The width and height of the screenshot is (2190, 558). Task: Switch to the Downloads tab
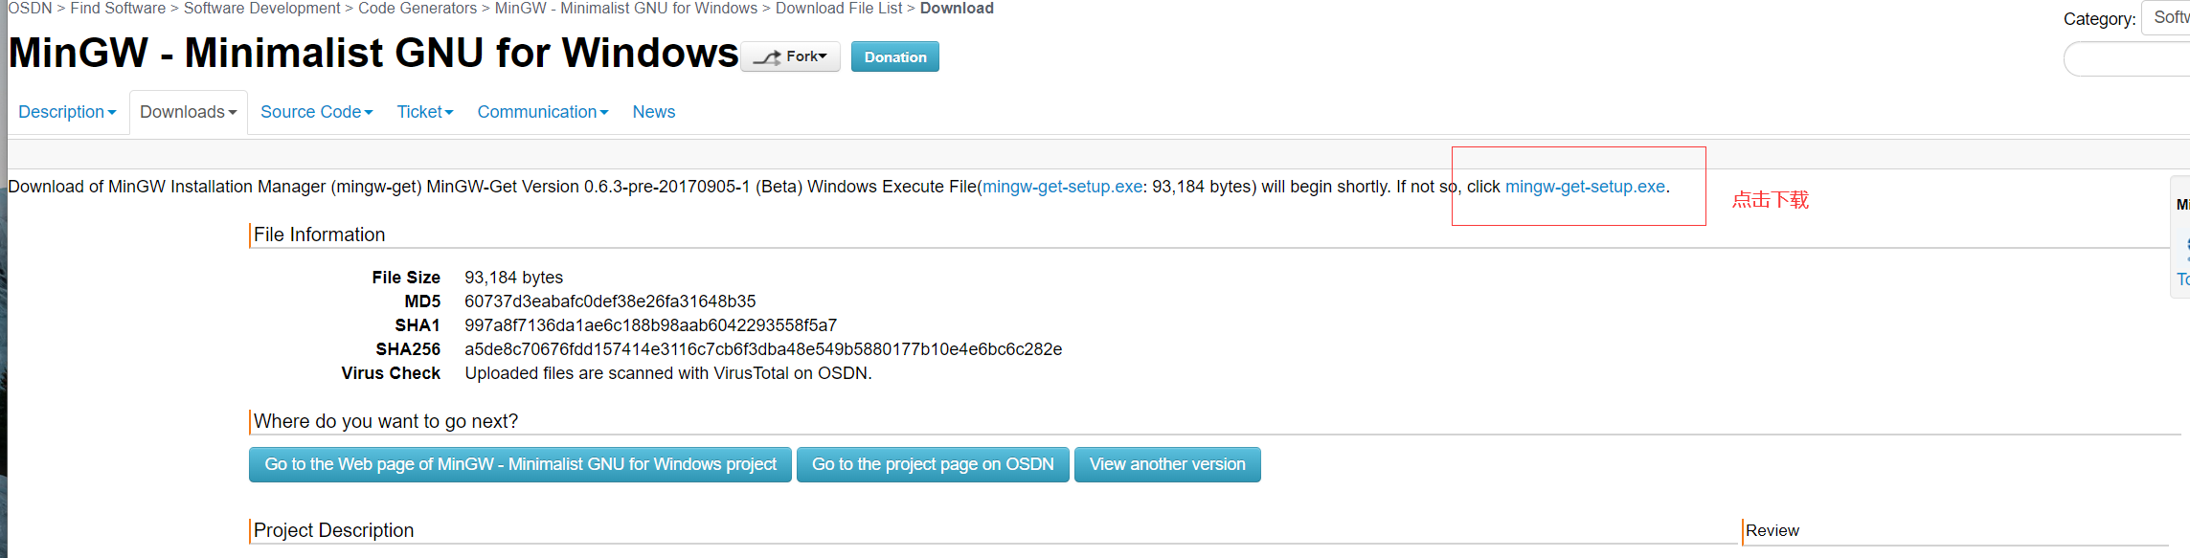click(188, 112)
